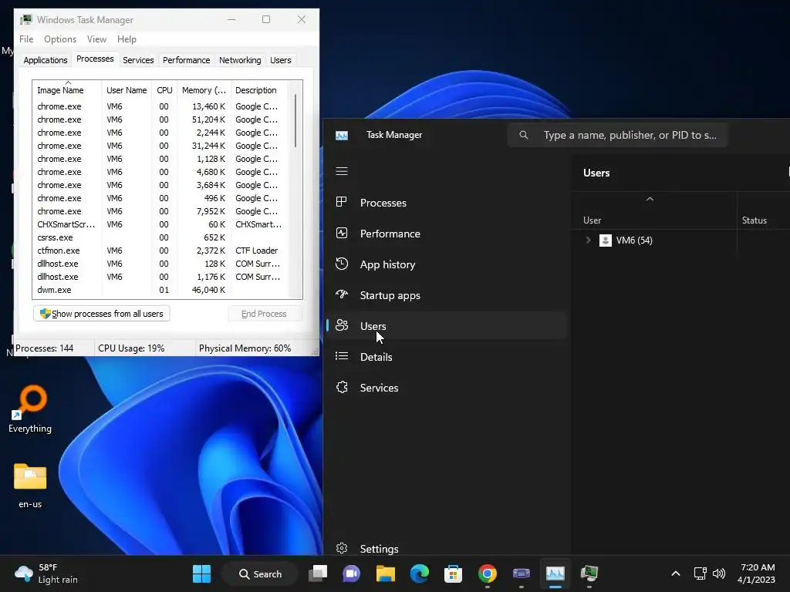Switch to the Services tab in classic Task Manager

click(138, 60)
